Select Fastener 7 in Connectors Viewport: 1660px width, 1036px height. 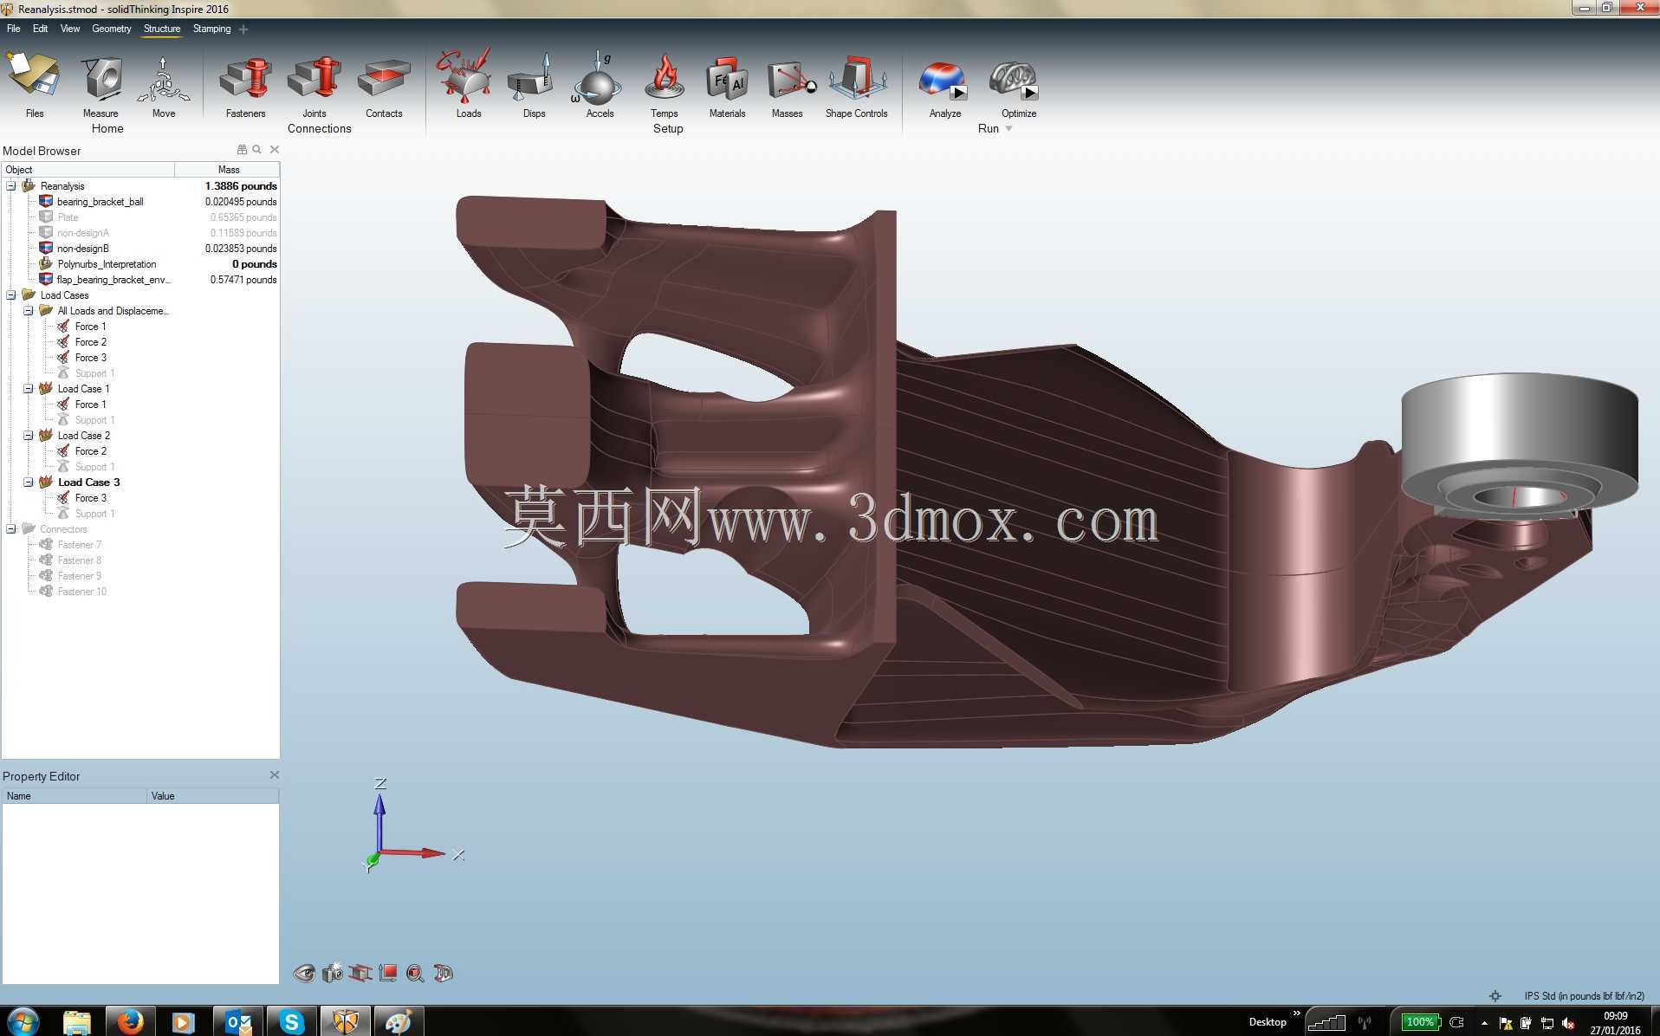click(x=80, y=545)
